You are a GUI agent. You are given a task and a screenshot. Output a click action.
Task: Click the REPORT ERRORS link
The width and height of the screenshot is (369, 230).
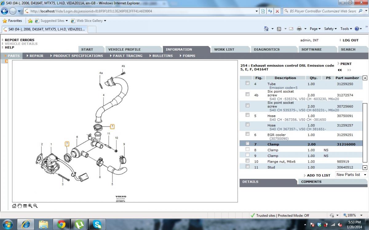point(19,40)
